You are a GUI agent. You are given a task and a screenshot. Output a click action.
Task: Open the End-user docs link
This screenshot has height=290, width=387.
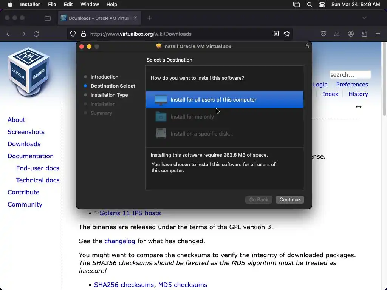point(37,168)
